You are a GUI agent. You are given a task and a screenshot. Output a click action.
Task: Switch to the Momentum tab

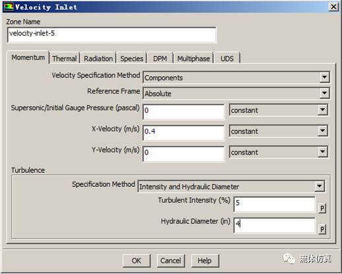(28, 57)
